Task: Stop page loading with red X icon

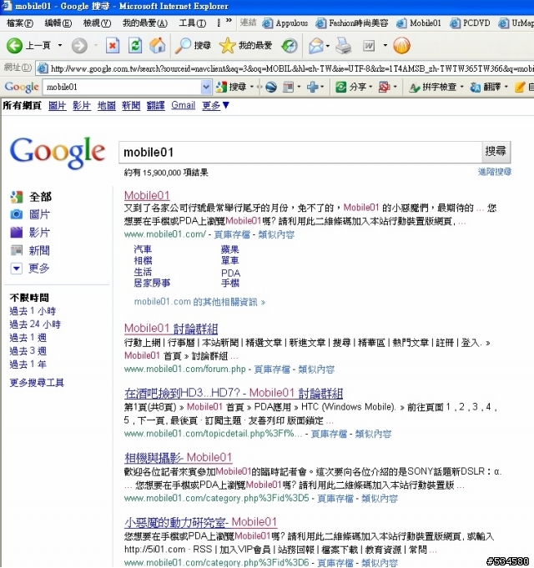Action: point(113,46)
